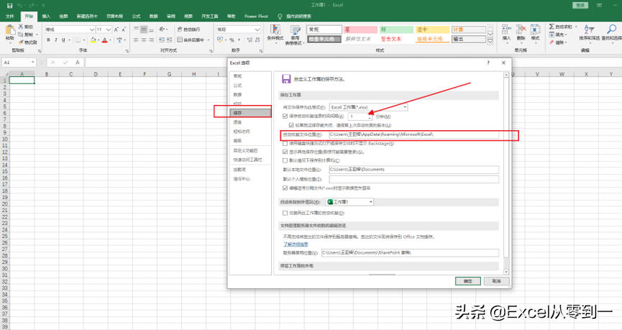Click the middle vertical align icon
The width and height of the screenshot is (622, 330).
pyautogui.click(x=144, y=29)
